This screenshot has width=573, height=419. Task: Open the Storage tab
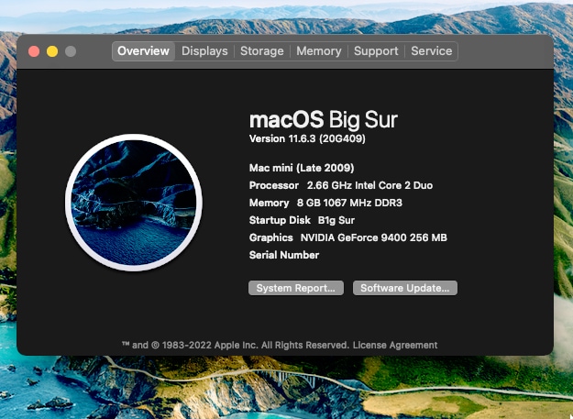(x=261, y=51)
